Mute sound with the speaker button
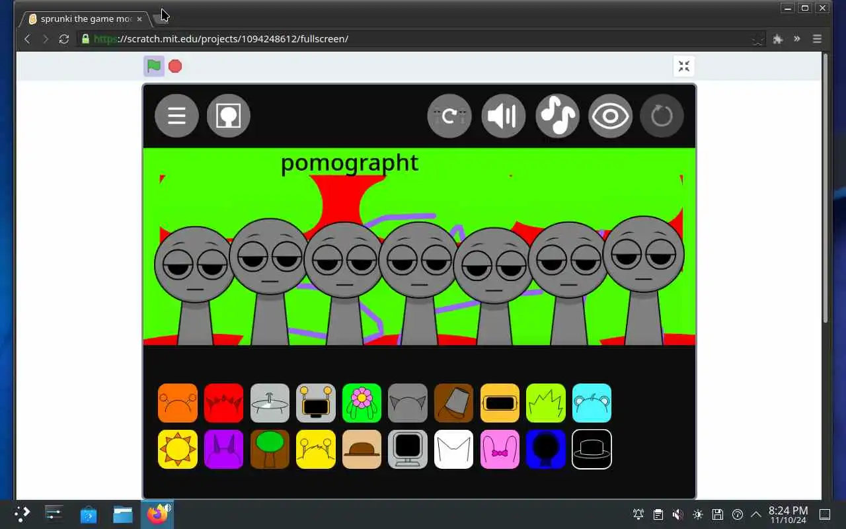 tap(503, 116)
